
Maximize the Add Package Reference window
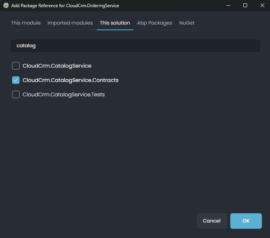pos(245,6)
